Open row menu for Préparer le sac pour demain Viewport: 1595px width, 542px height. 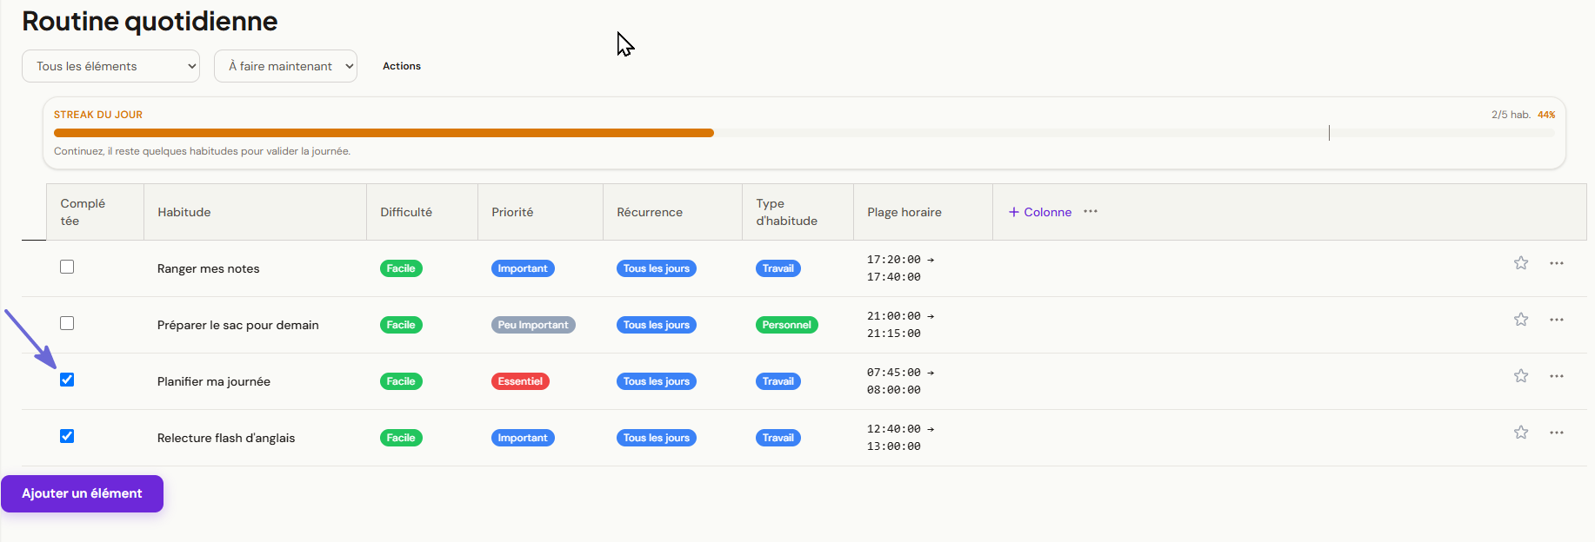pos(1557,320)
